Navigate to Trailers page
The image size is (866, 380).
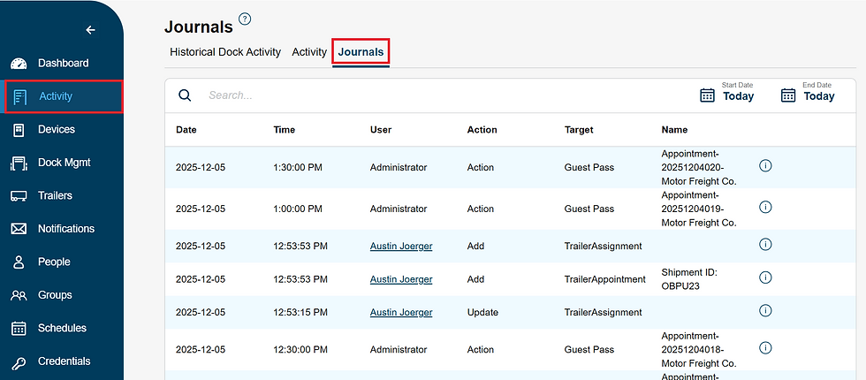(55, 195)
